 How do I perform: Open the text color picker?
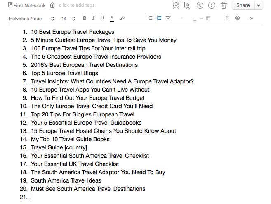[x=112, y=19]
